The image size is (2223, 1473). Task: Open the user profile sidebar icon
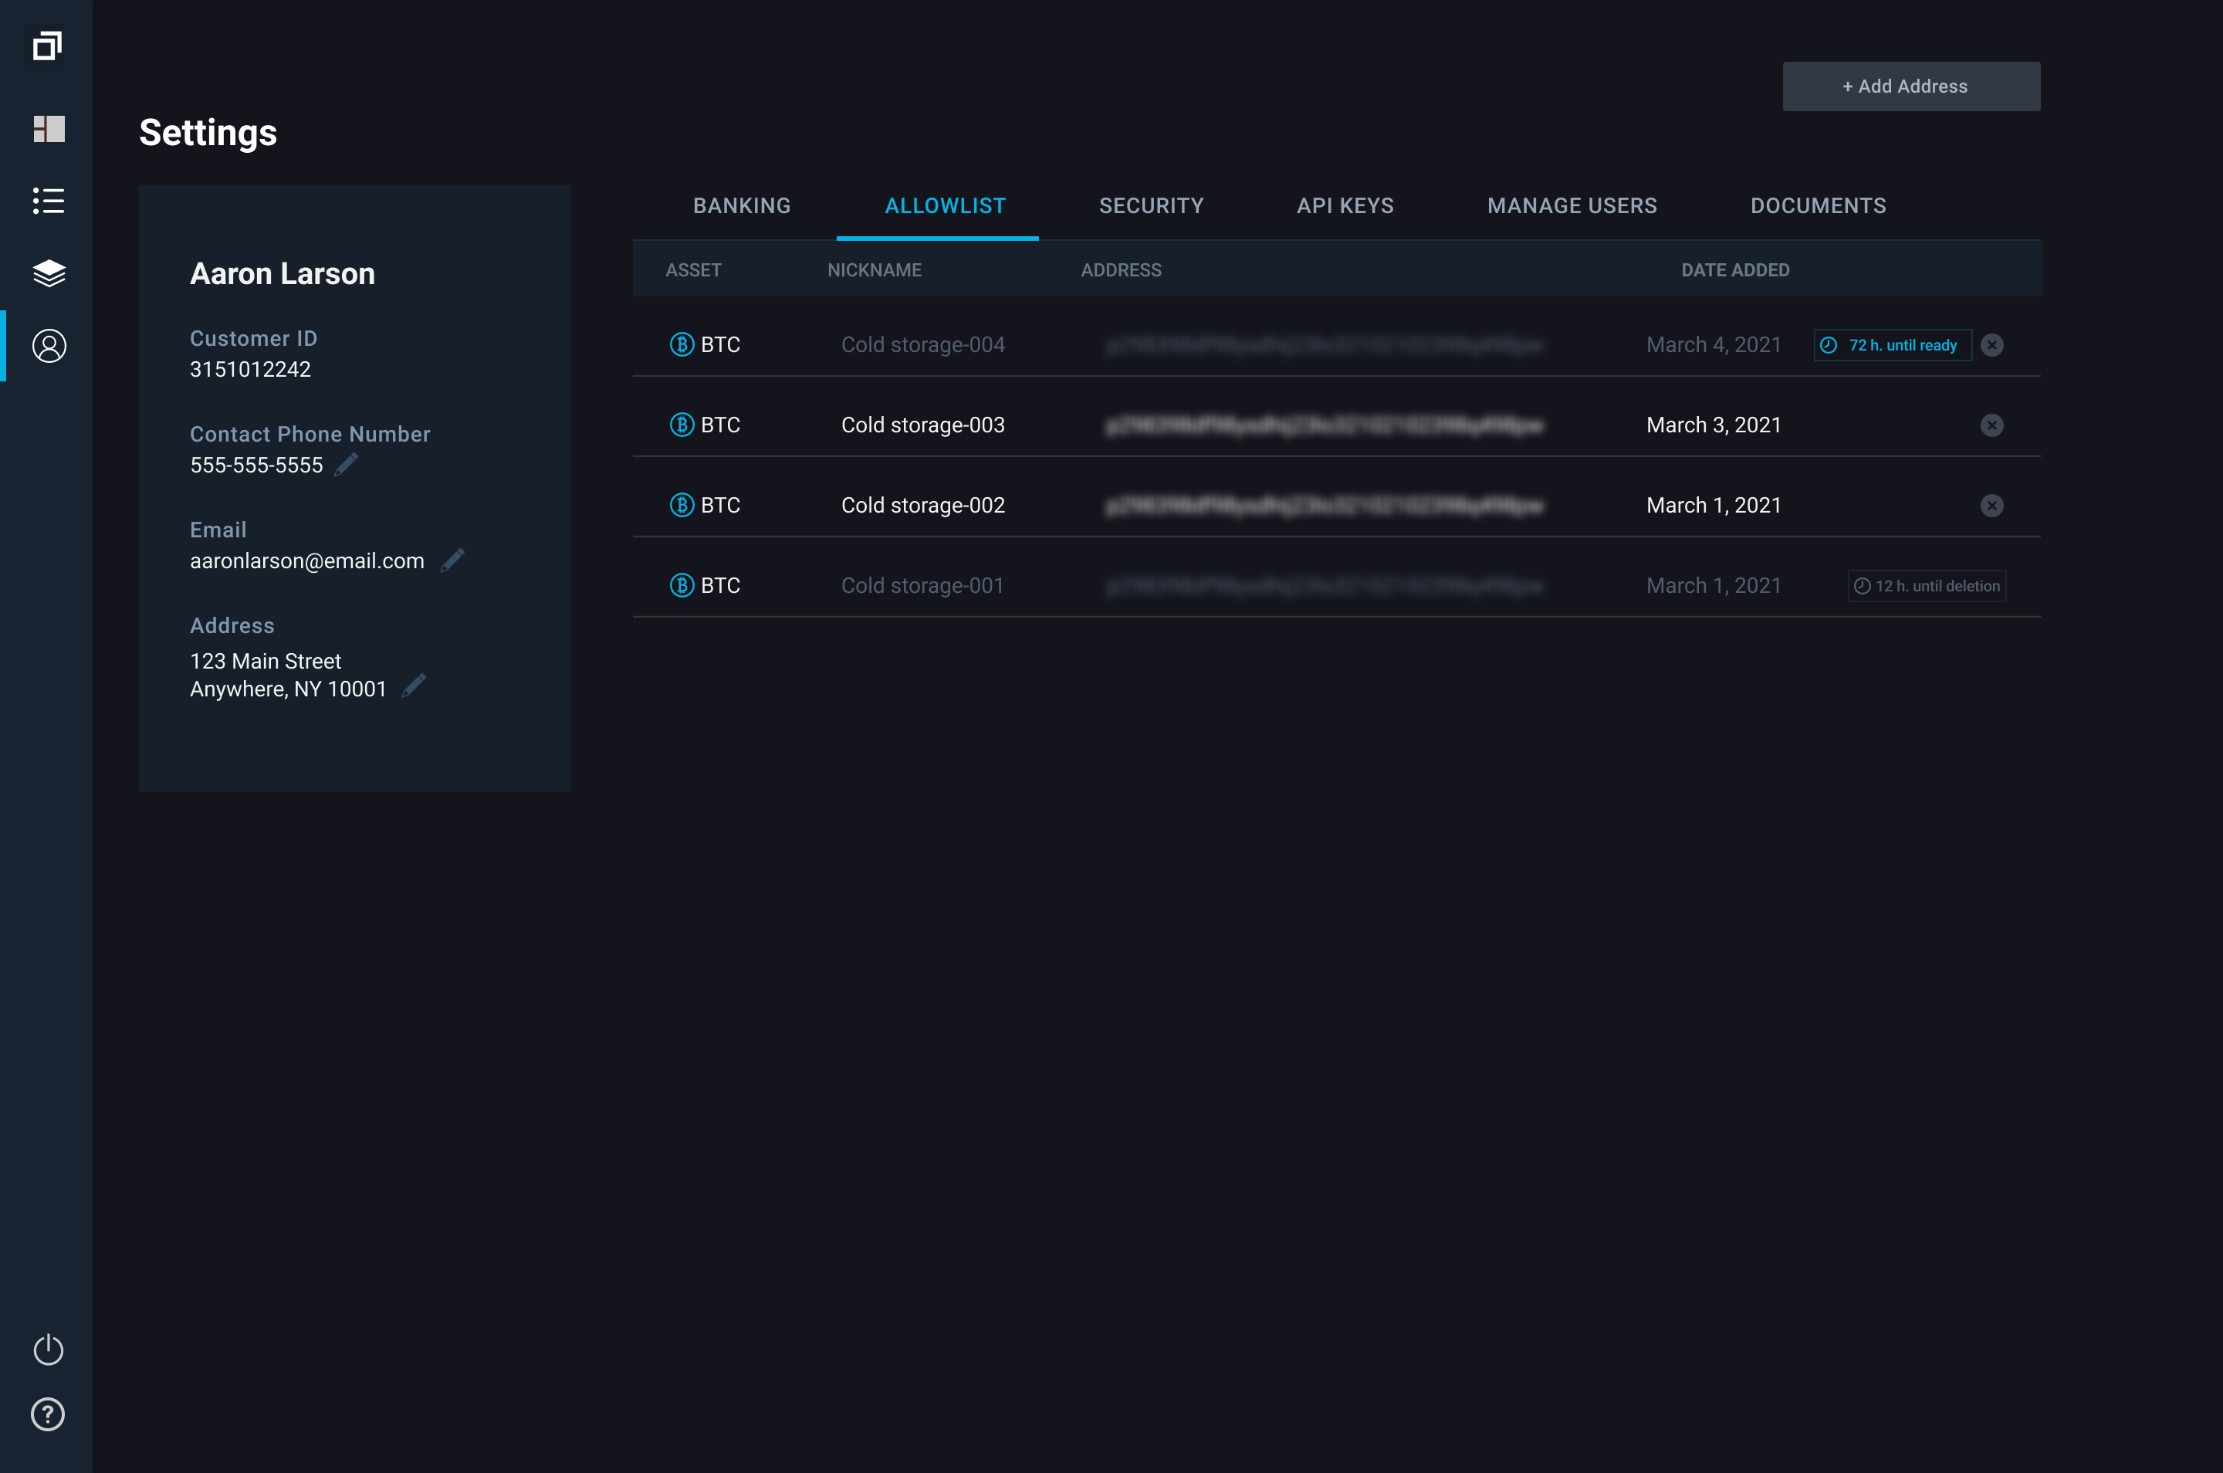(49, 346)
